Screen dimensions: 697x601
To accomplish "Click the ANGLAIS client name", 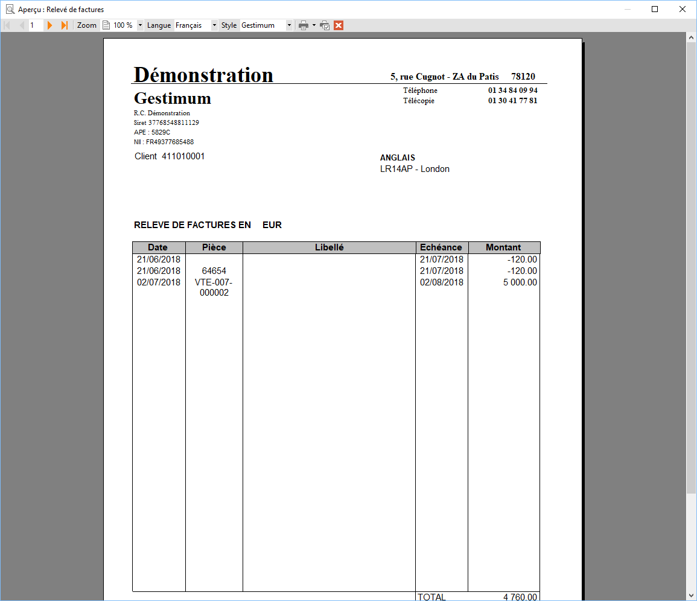I will [x=398, y=158].
